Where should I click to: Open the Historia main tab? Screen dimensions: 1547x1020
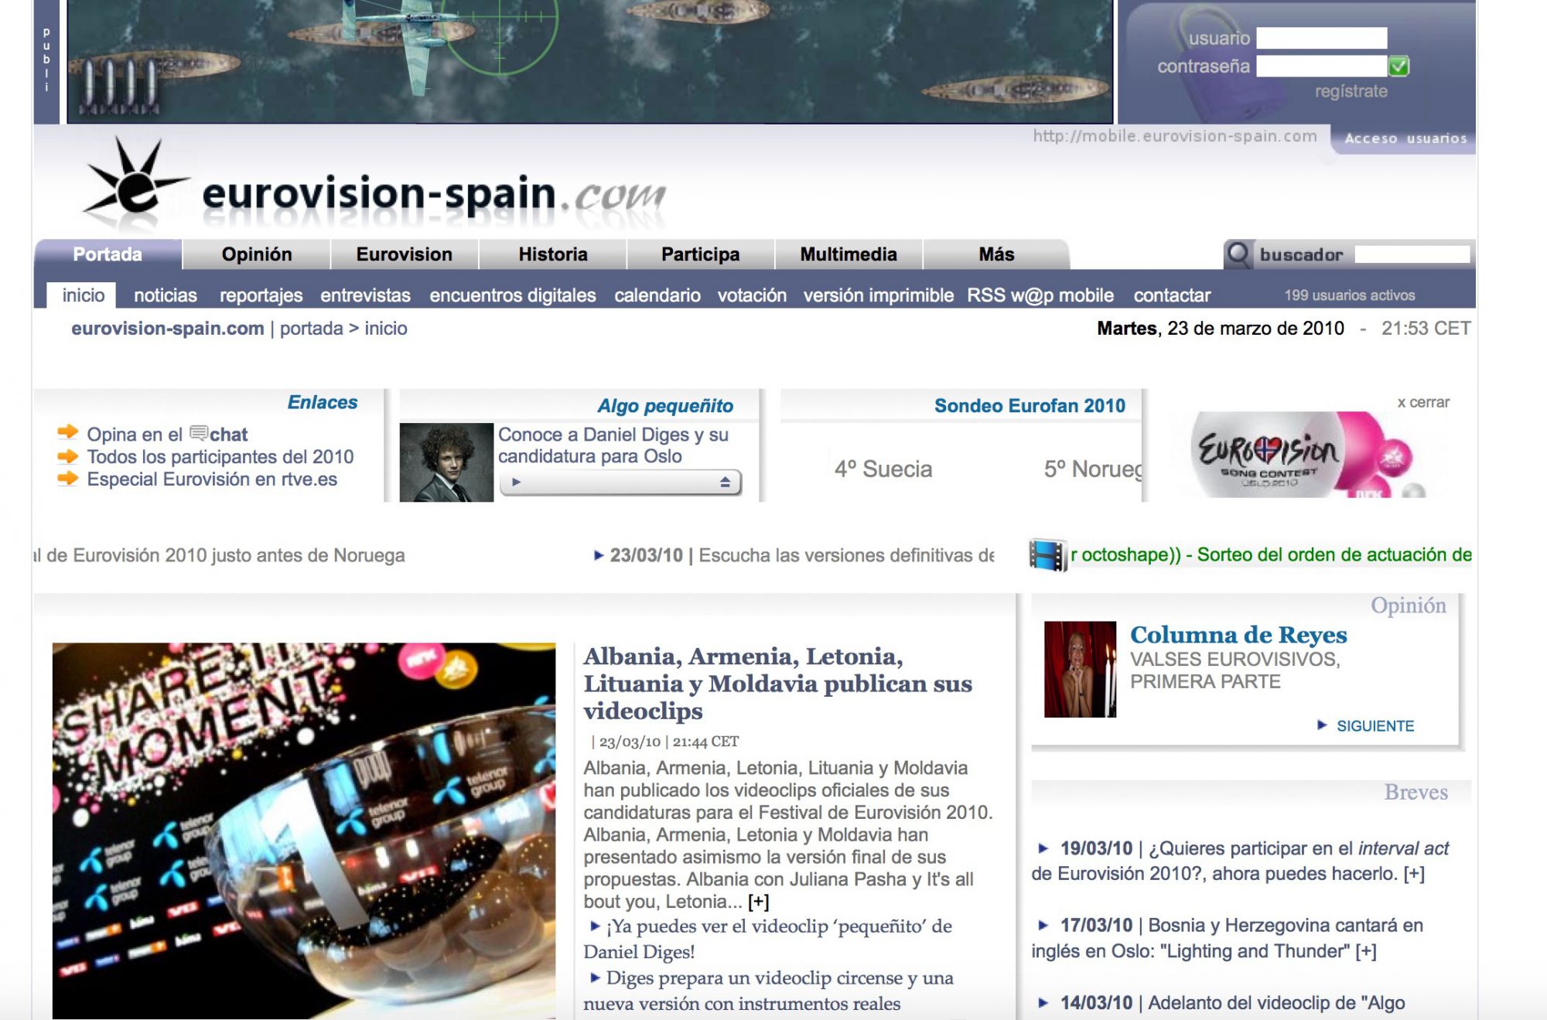pos(553,254)
